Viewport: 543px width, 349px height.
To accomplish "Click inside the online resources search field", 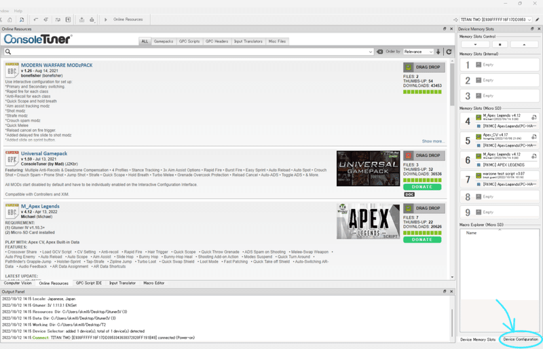I will tap(189, 52).
